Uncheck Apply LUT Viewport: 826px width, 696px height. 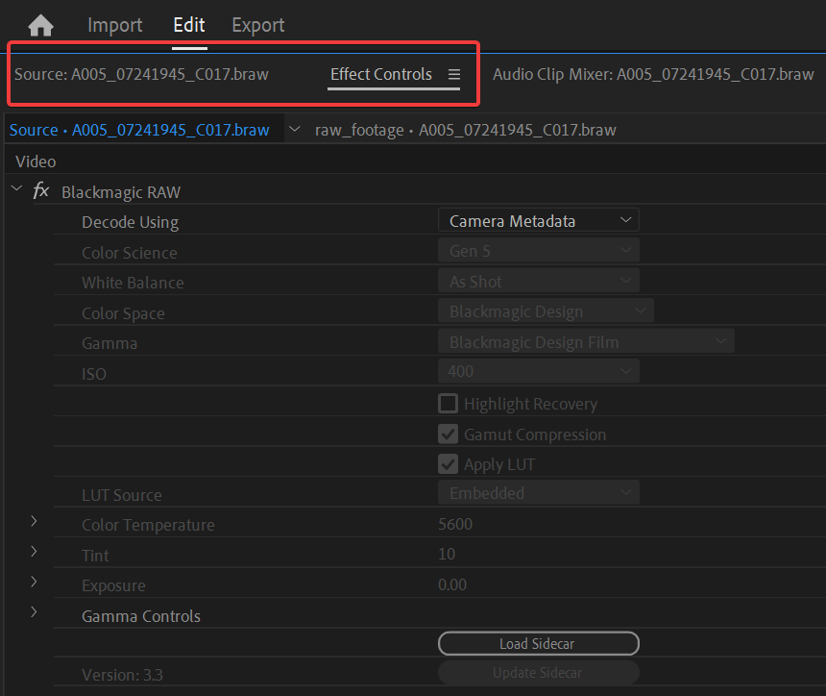point(448,463)
